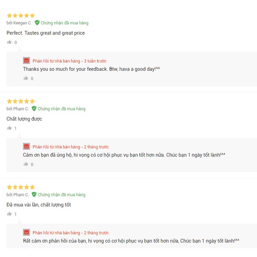Screen dimensions: 257x257
Task: Click seller shop icon in third reply
Action: click(26, 233)
